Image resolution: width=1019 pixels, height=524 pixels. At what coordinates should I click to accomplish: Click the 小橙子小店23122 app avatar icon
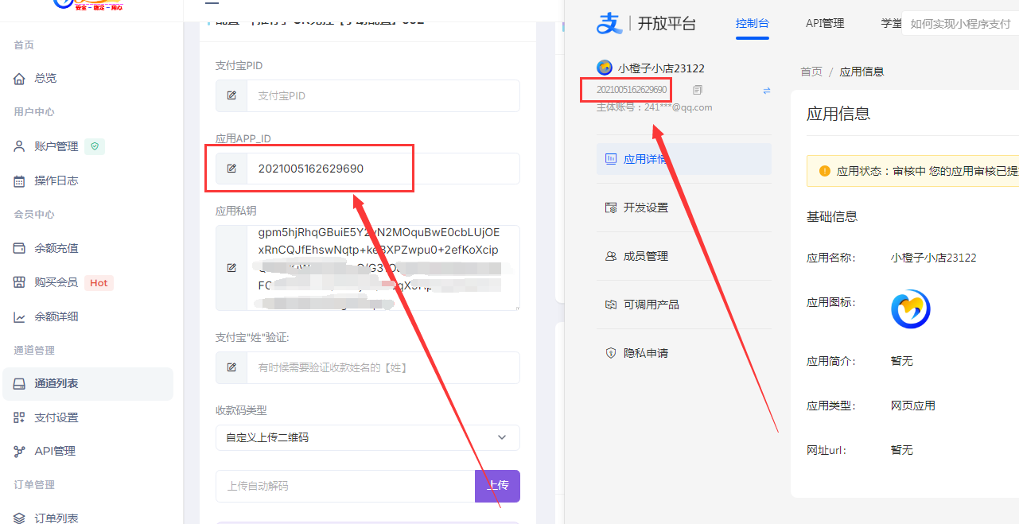point(604,68)
